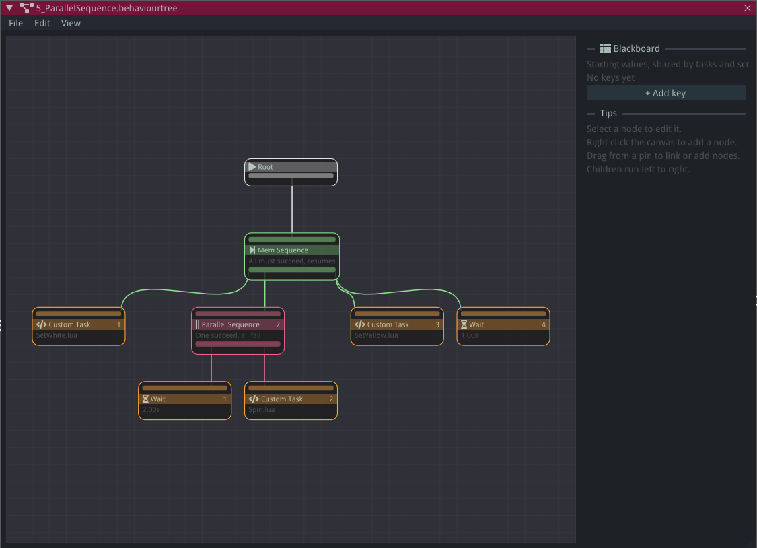Click input pin of Spin.lua Custom Task

[x=291, y=388]
